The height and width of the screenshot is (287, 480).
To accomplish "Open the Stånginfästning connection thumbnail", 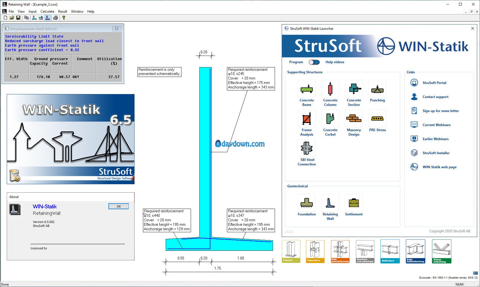I will pyautogui.click(x=442, y=251).
